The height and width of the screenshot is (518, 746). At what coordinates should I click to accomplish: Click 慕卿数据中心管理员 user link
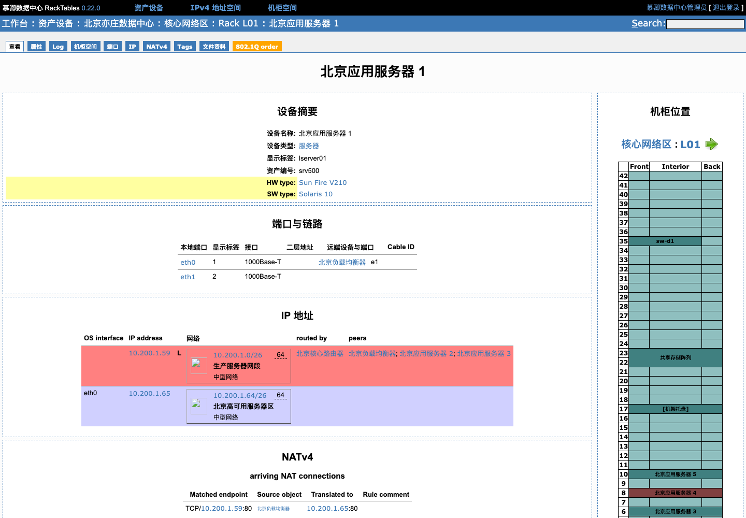coord(677,8)
